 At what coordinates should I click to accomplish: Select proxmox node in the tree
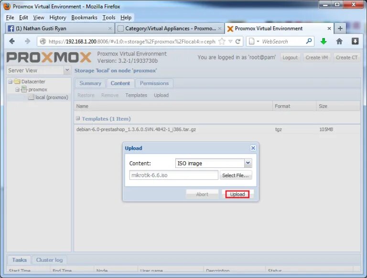pos(38,89)
